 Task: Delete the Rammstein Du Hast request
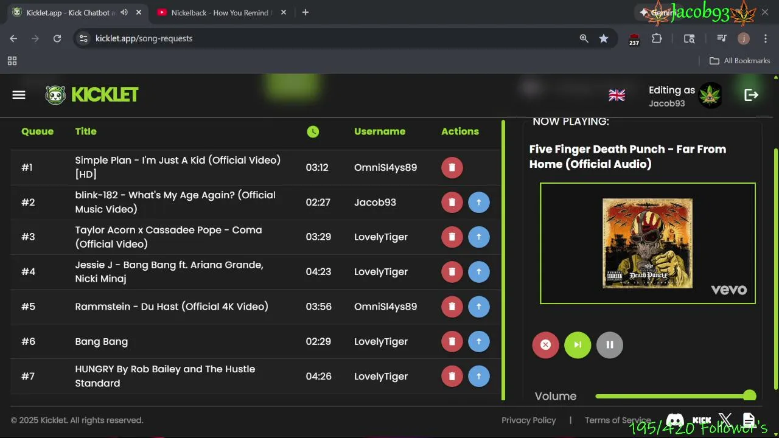coord(452,307)
